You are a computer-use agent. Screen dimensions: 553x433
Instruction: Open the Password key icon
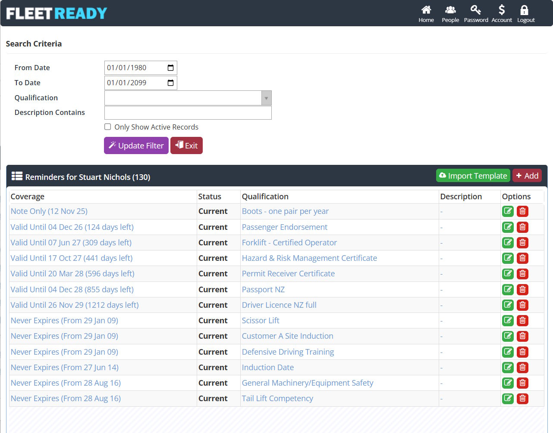click(x=476, y=14)
